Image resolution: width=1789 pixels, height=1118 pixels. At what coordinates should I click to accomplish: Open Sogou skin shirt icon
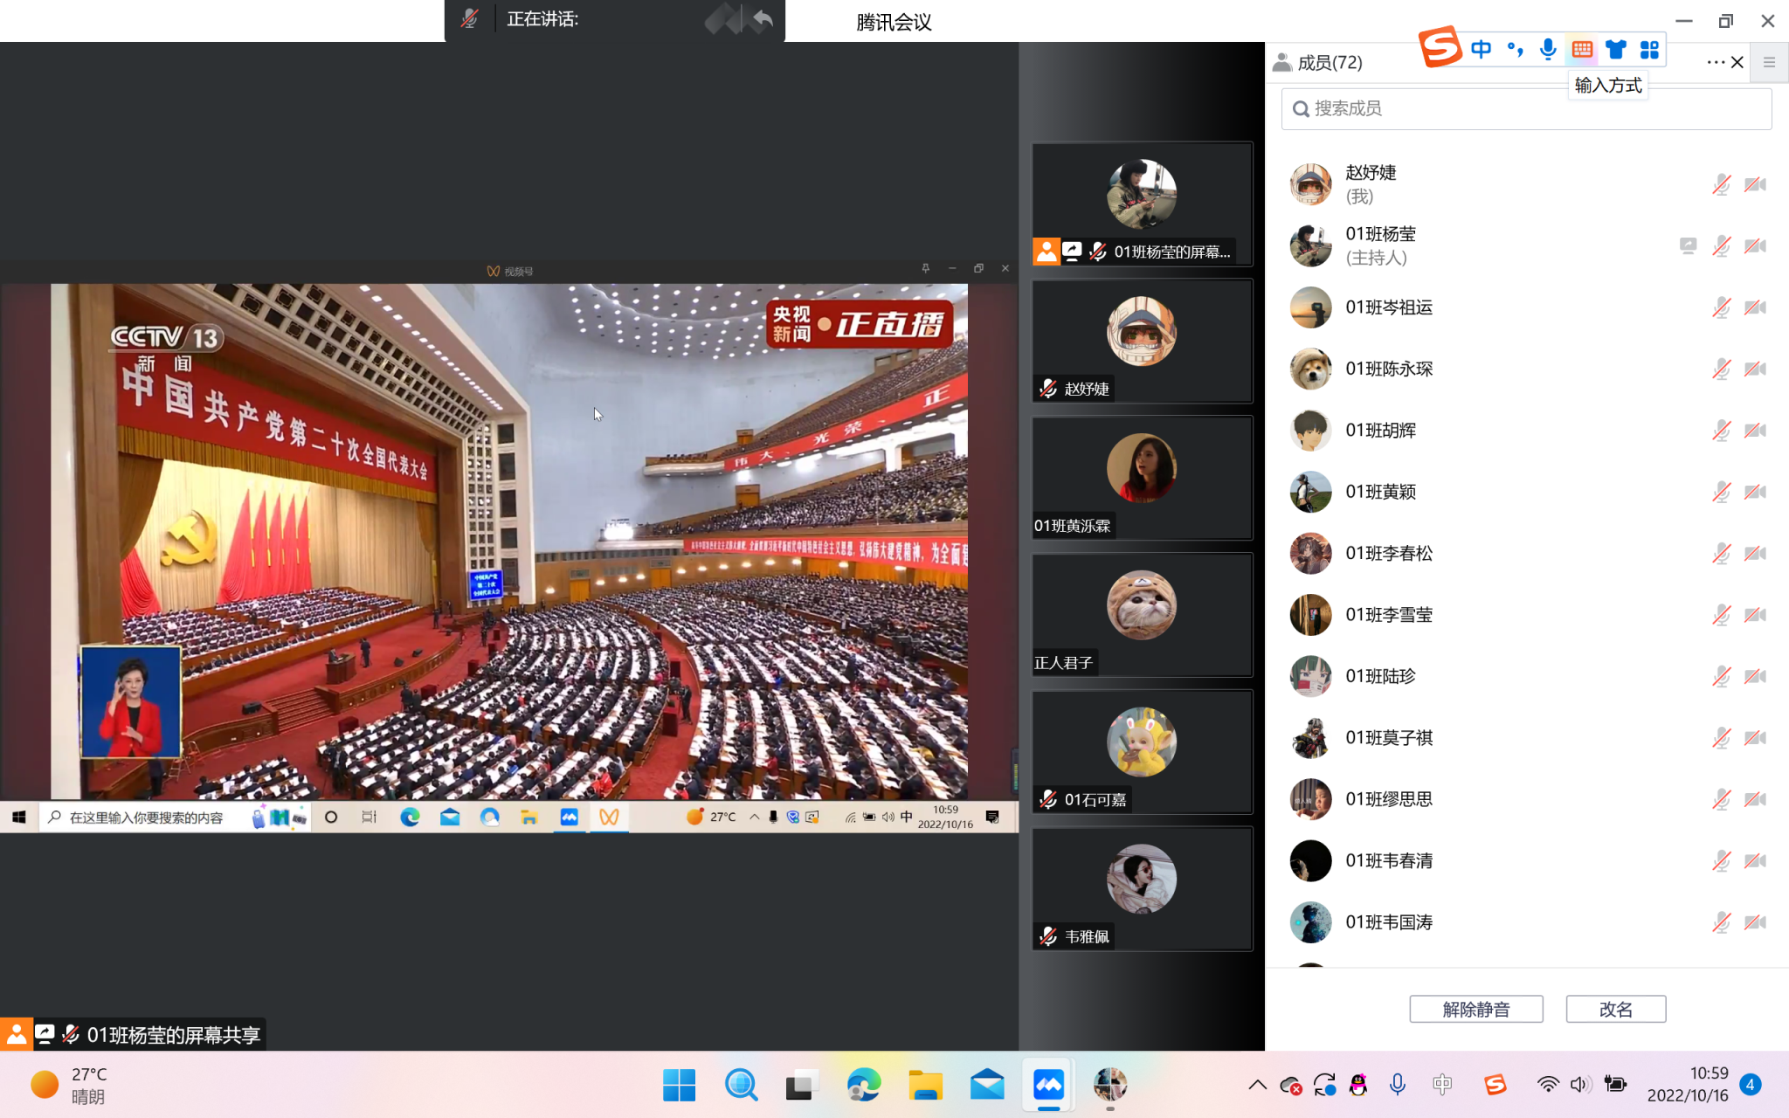click(1615, 50)
